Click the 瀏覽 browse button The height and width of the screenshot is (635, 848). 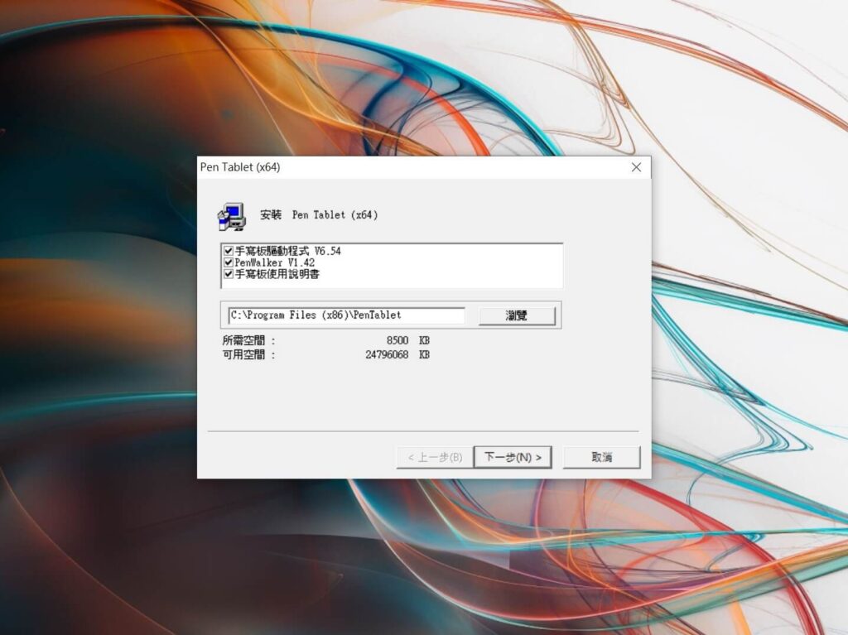(517, 315)
